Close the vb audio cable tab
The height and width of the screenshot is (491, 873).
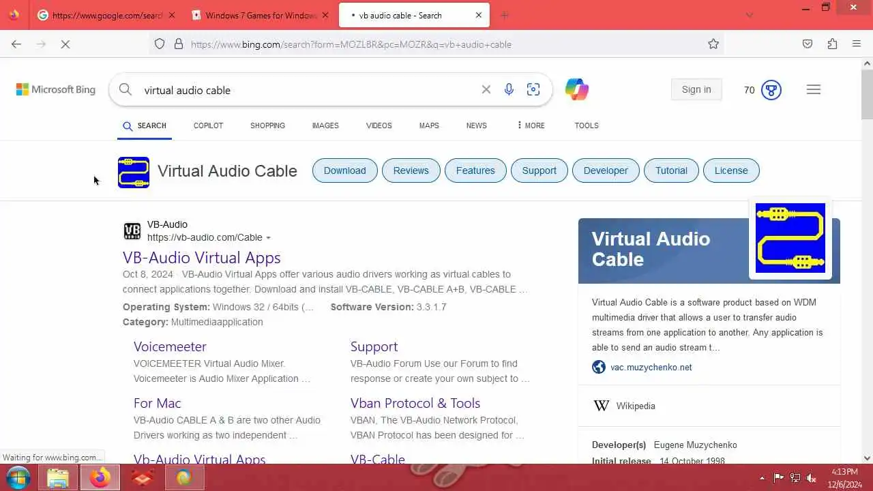point(479,15)
